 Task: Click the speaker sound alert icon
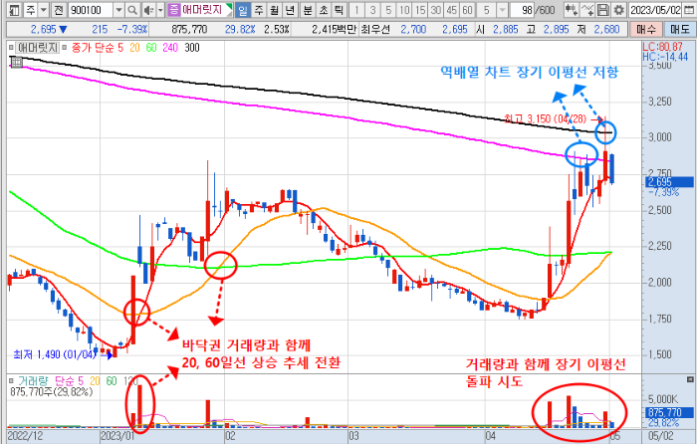point(149,10)
